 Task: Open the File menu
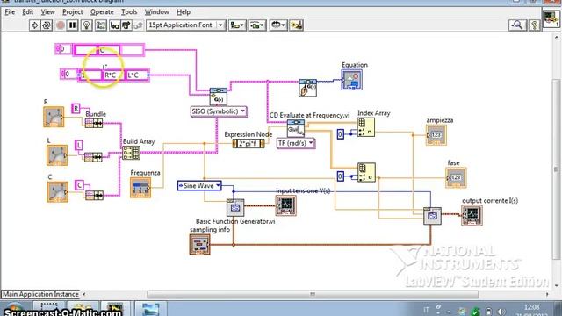[10, 11]
